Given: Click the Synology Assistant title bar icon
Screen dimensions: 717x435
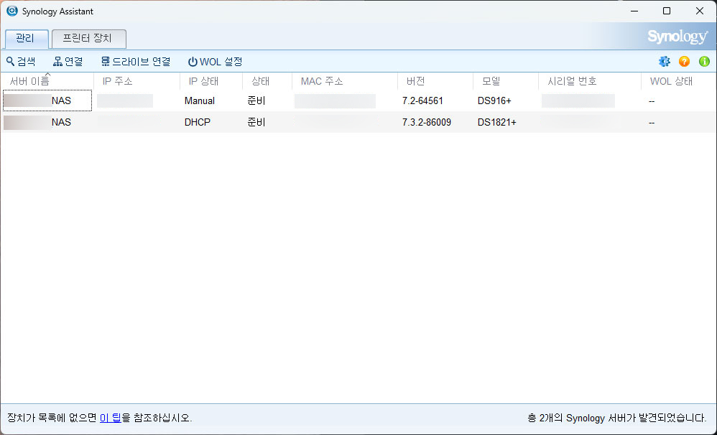Looking at the screenshot, I should click(12, 11).
